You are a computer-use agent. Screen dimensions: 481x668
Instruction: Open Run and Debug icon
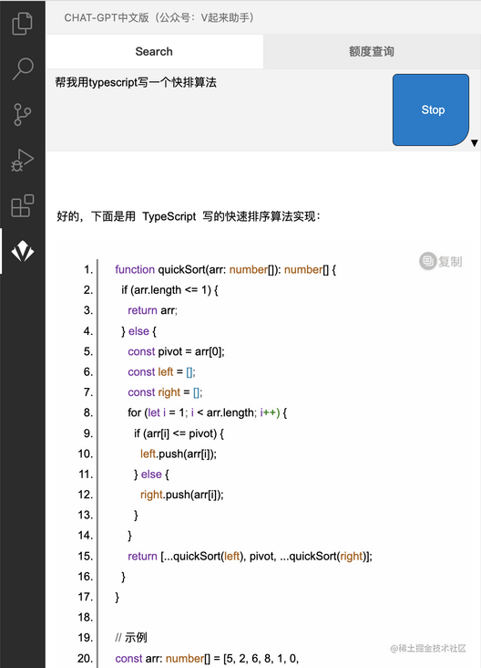coord(22,161)
